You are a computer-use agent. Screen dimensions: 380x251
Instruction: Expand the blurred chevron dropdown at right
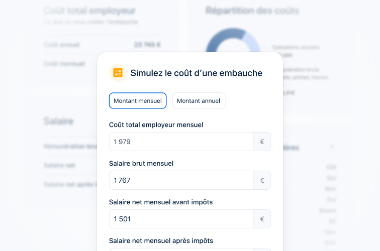click(x=332, y=147)
